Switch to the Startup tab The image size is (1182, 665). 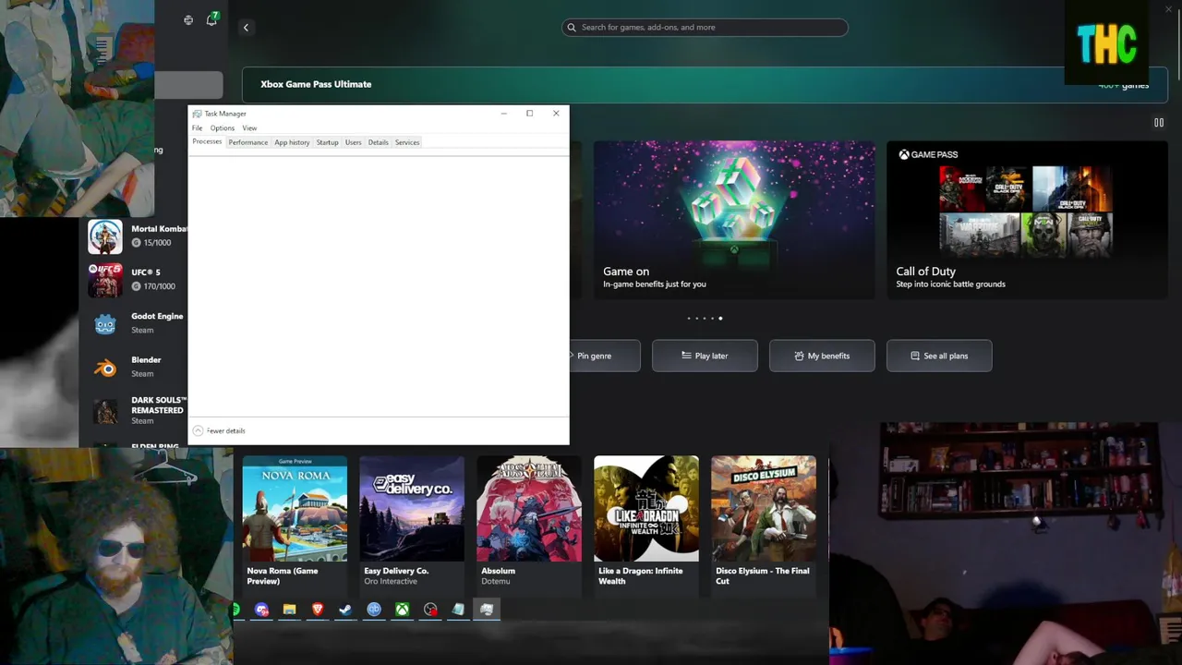point(328,142)
